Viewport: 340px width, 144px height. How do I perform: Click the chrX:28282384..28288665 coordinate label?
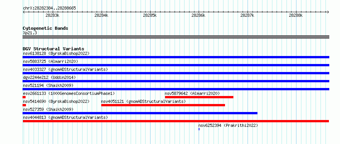click(x=49, y=8)
